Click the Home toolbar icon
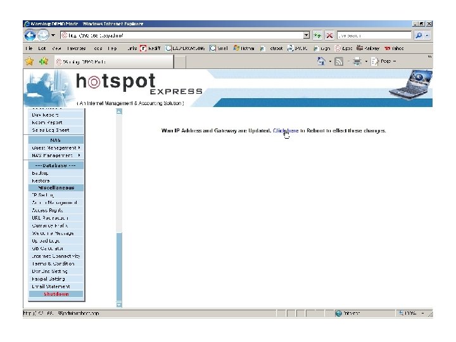The image size is (456, 342). click(x=321, y=61)
